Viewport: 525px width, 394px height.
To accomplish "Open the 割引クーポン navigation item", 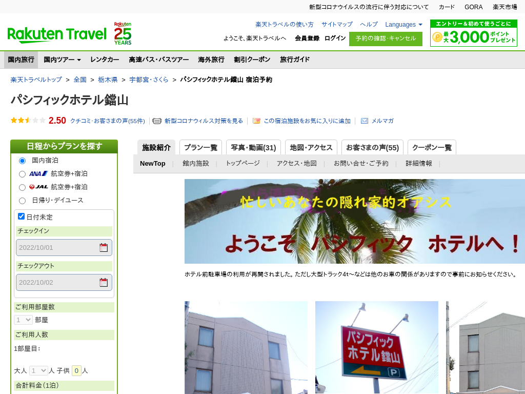I will tap(252, 60).
